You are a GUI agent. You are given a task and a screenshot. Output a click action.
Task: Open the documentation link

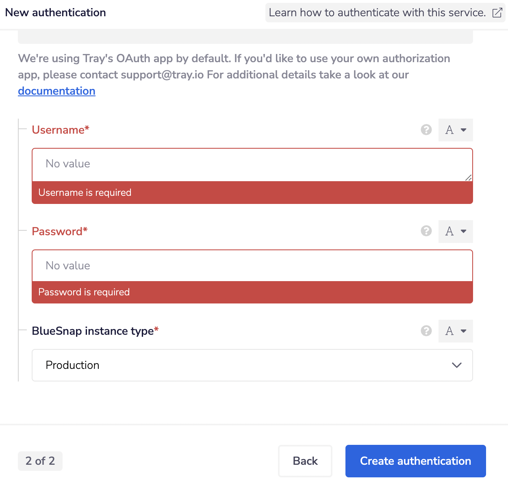[56, 91]
